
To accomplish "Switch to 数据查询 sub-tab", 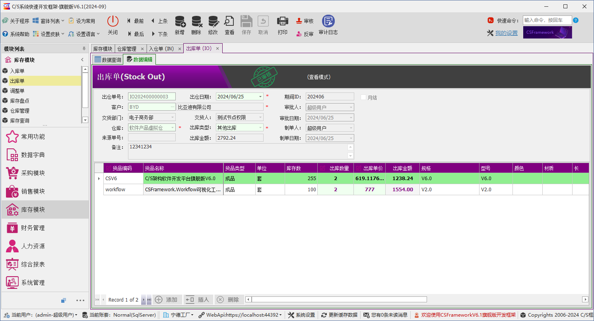I will [107, 60].
